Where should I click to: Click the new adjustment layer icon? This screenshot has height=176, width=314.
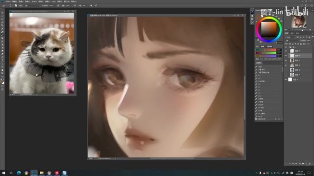pos(300,164)
